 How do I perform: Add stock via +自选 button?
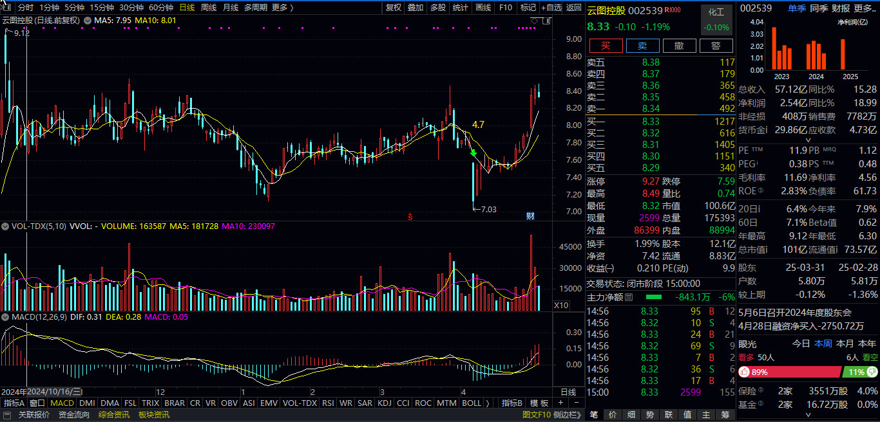click(551, 8)
